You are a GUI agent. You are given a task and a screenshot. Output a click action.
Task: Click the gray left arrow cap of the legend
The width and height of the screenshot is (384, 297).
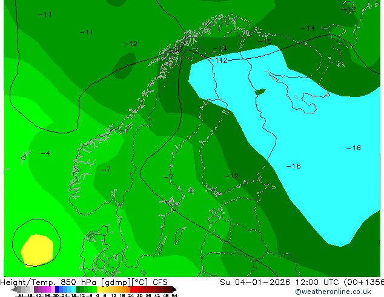pyautogui.click(x=14, y=290)
